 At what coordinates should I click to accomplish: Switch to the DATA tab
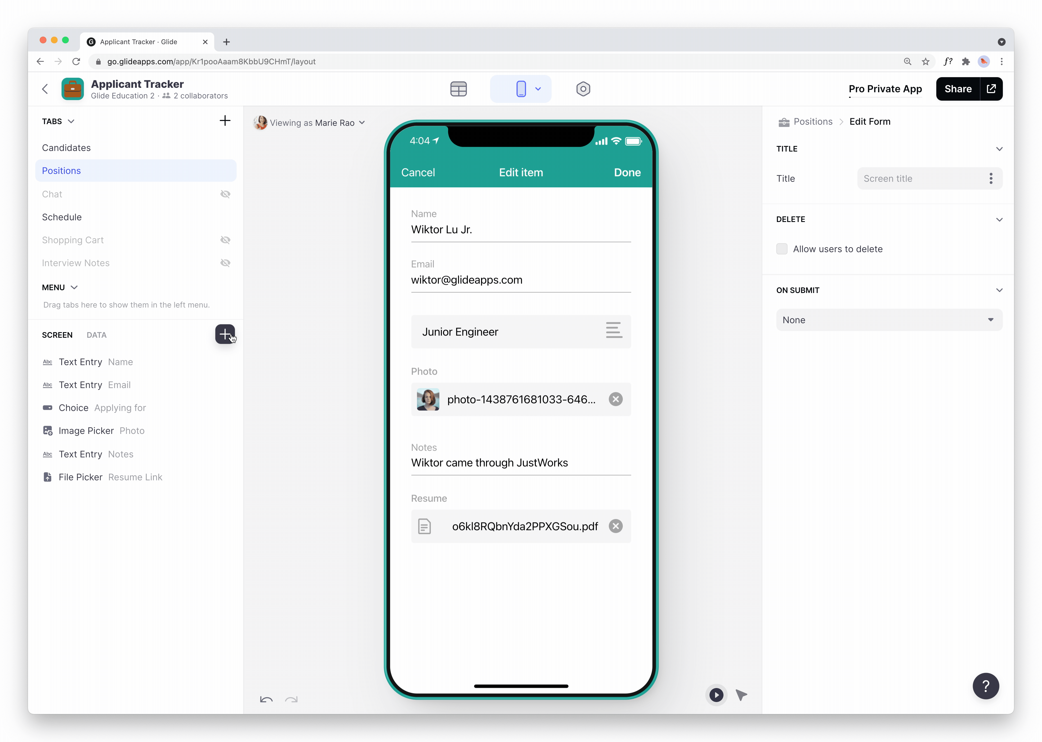click(x=96, y=335)
